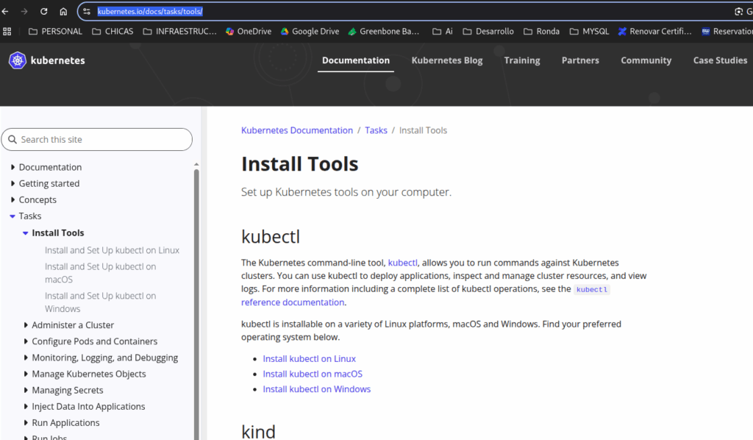Click the Google Lens icon in address bar
This screenshot has width=753, height=440.
(x=738, y=12)
